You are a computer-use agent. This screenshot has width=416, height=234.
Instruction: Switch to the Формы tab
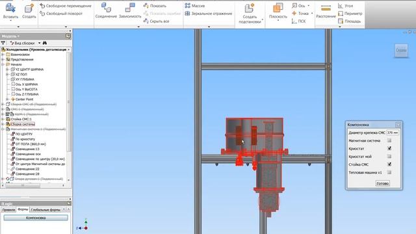23,209
